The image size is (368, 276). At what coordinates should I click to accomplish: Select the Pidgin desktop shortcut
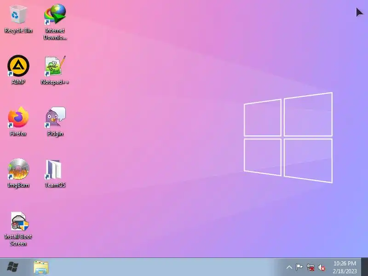pyautogui.click(x=55, y=121)
